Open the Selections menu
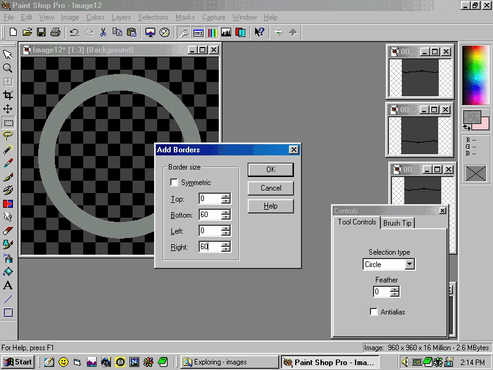493x370 pixels. (x=153, y=17)
